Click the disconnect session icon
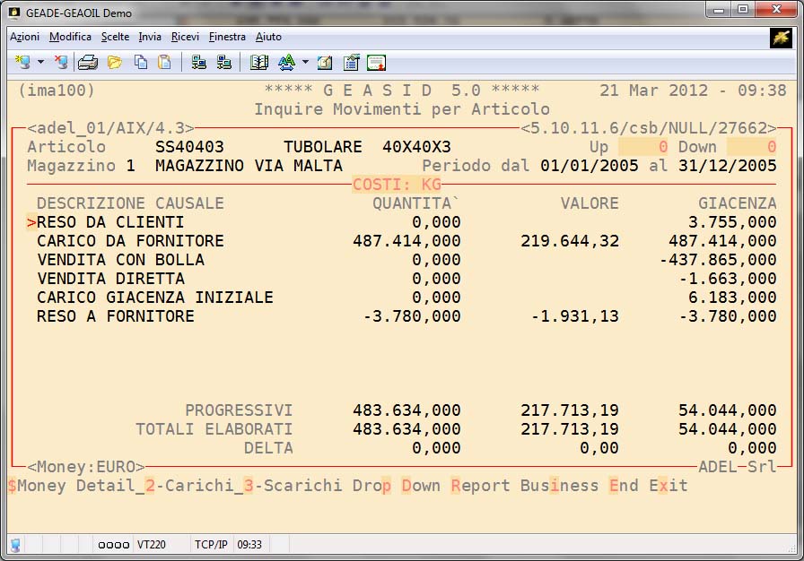Screen dimensions: 804x561 [61, 62]
